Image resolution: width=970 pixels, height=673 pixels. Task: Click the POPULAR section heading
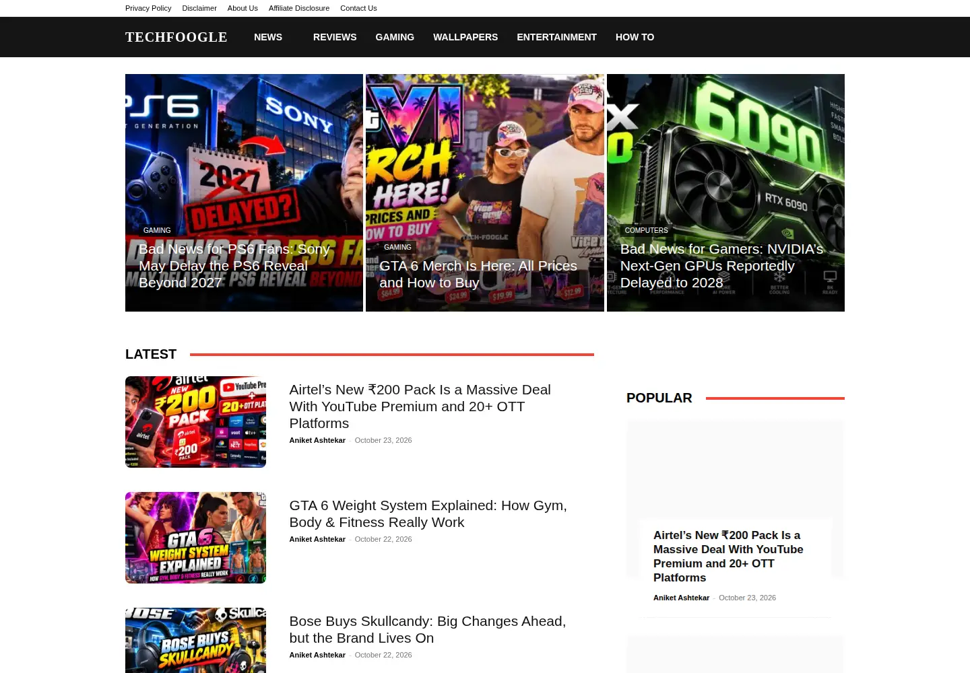[659, 398]
